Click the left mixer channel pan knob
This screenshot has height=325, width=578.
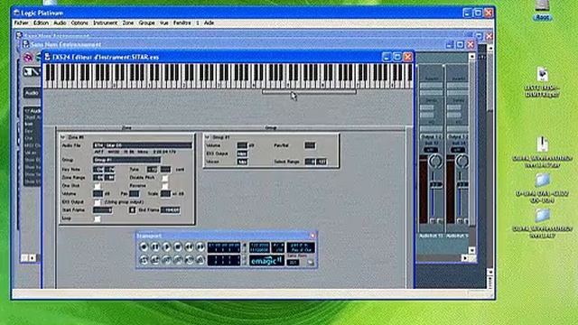435,162
